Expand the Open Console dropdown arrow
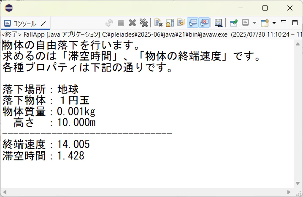Viewport: 303px width, 197px height. (274, 23)
